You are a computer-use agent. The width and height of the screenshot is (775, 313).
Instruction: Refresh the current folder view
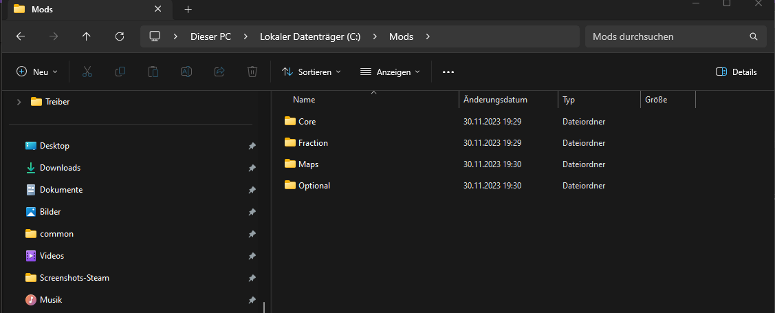120,36
